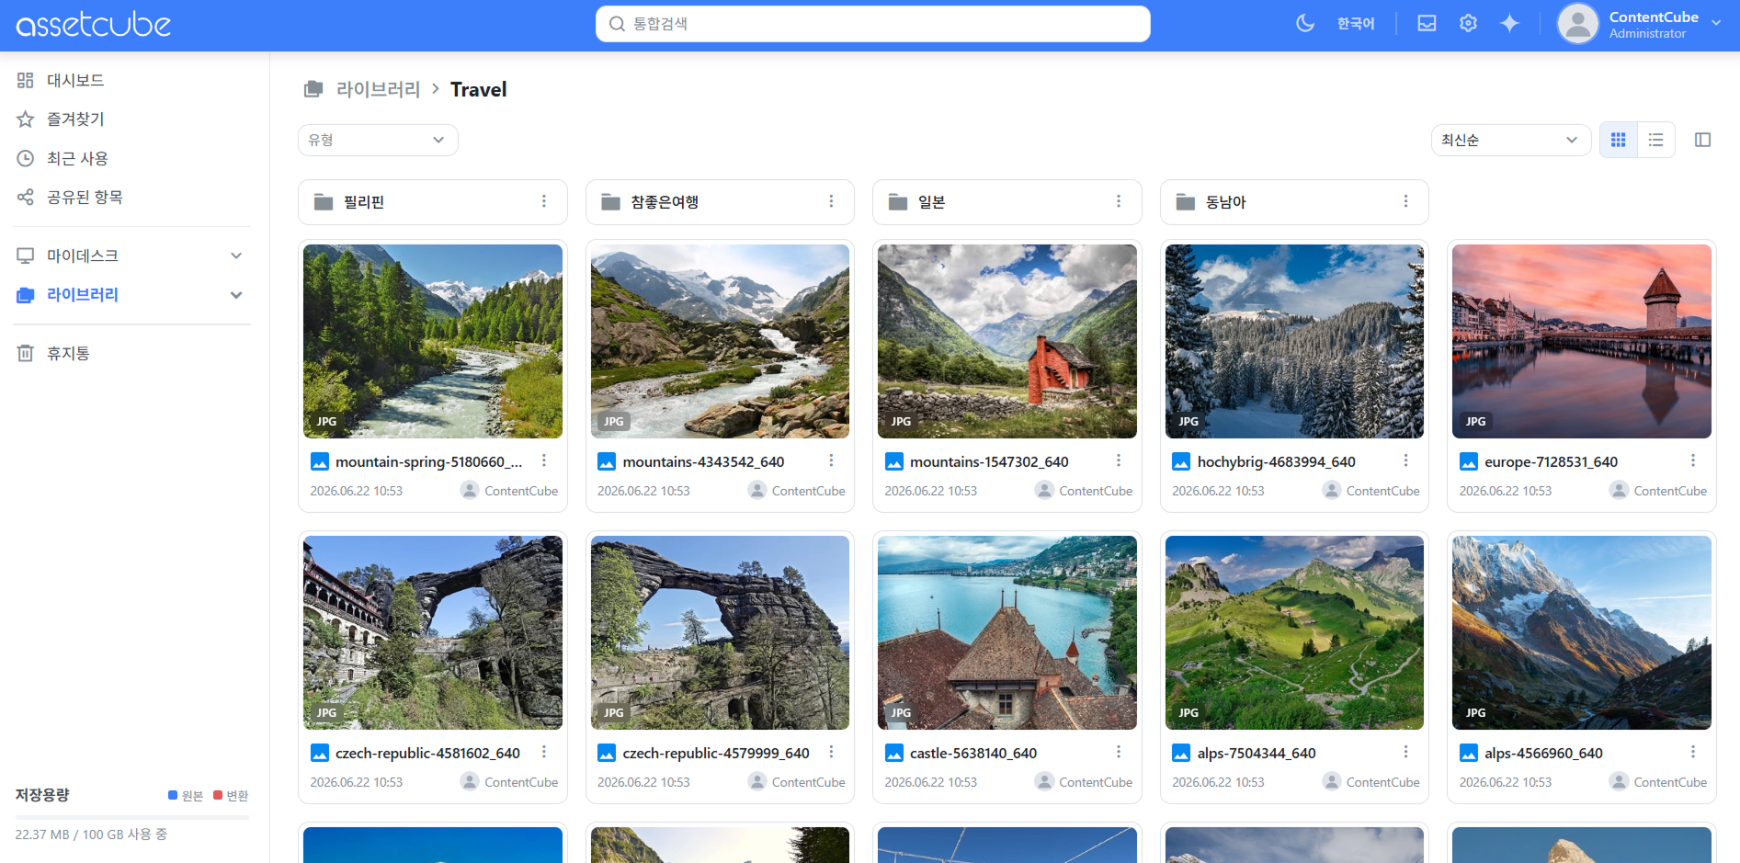The image size is (1740, 863).
Task: Open more options for castle-5638140_640
Action: click(1119, 752)
